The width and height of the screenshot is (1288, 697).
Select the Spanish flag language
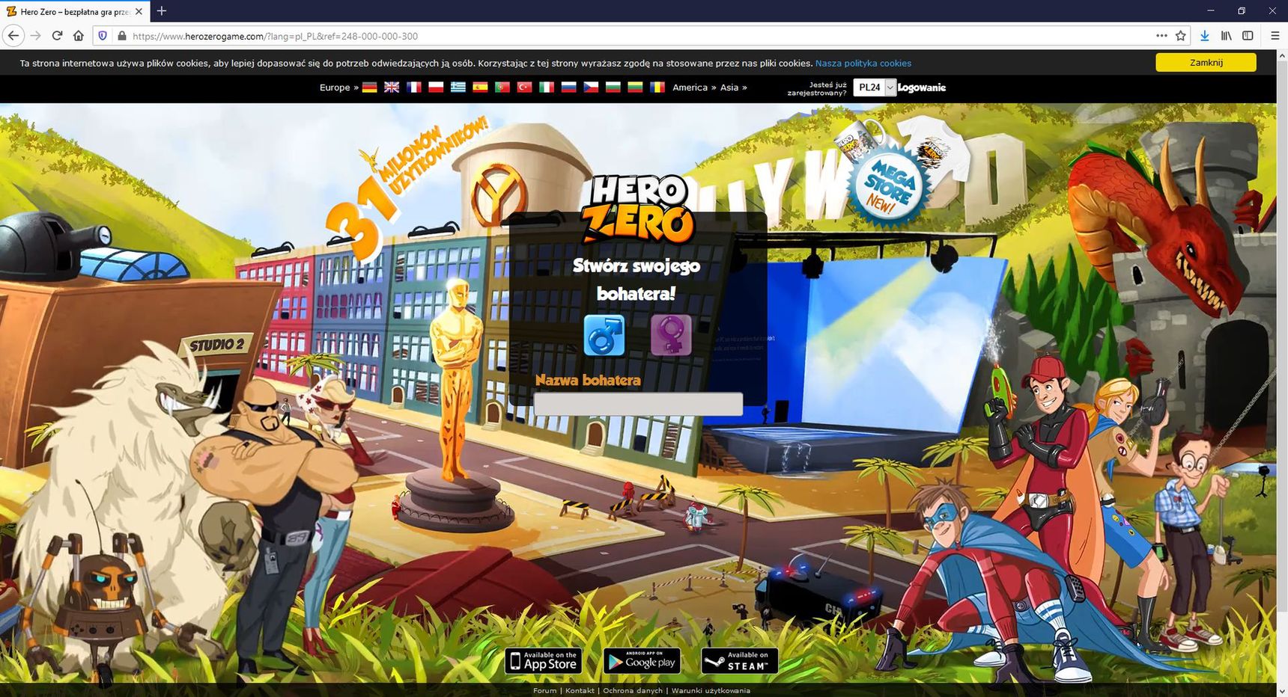point(480,87)
